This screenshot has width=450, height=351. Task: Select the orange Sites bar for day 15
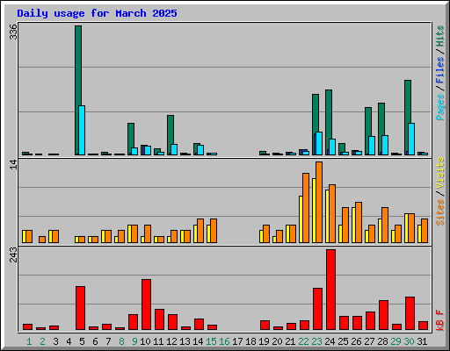pyautogui.click(x=214, y=231)
